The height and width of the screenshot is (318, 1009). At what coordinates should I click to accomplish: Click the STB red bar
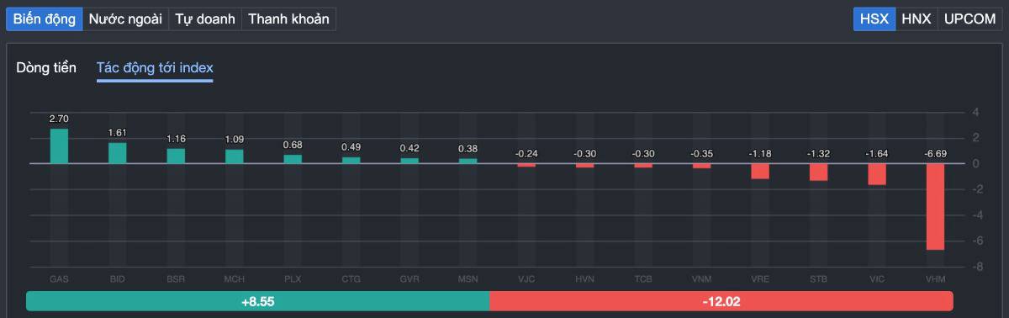point(818,172)
